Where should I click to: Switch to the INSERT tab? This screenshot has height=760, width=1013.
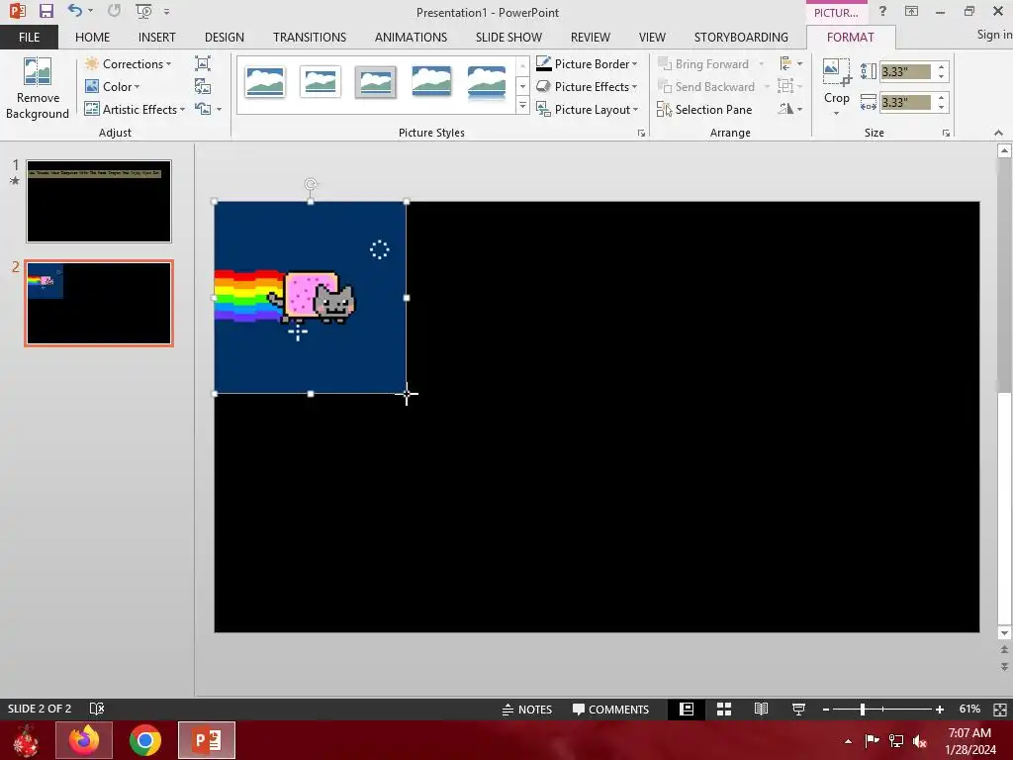click(x=156, y=37)
